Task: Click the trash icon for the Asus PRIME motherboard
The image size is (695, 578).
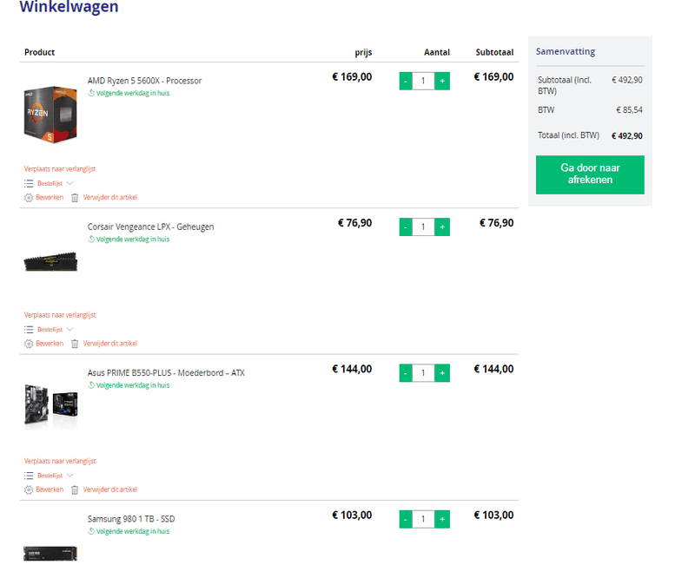Action: point(75,489)
